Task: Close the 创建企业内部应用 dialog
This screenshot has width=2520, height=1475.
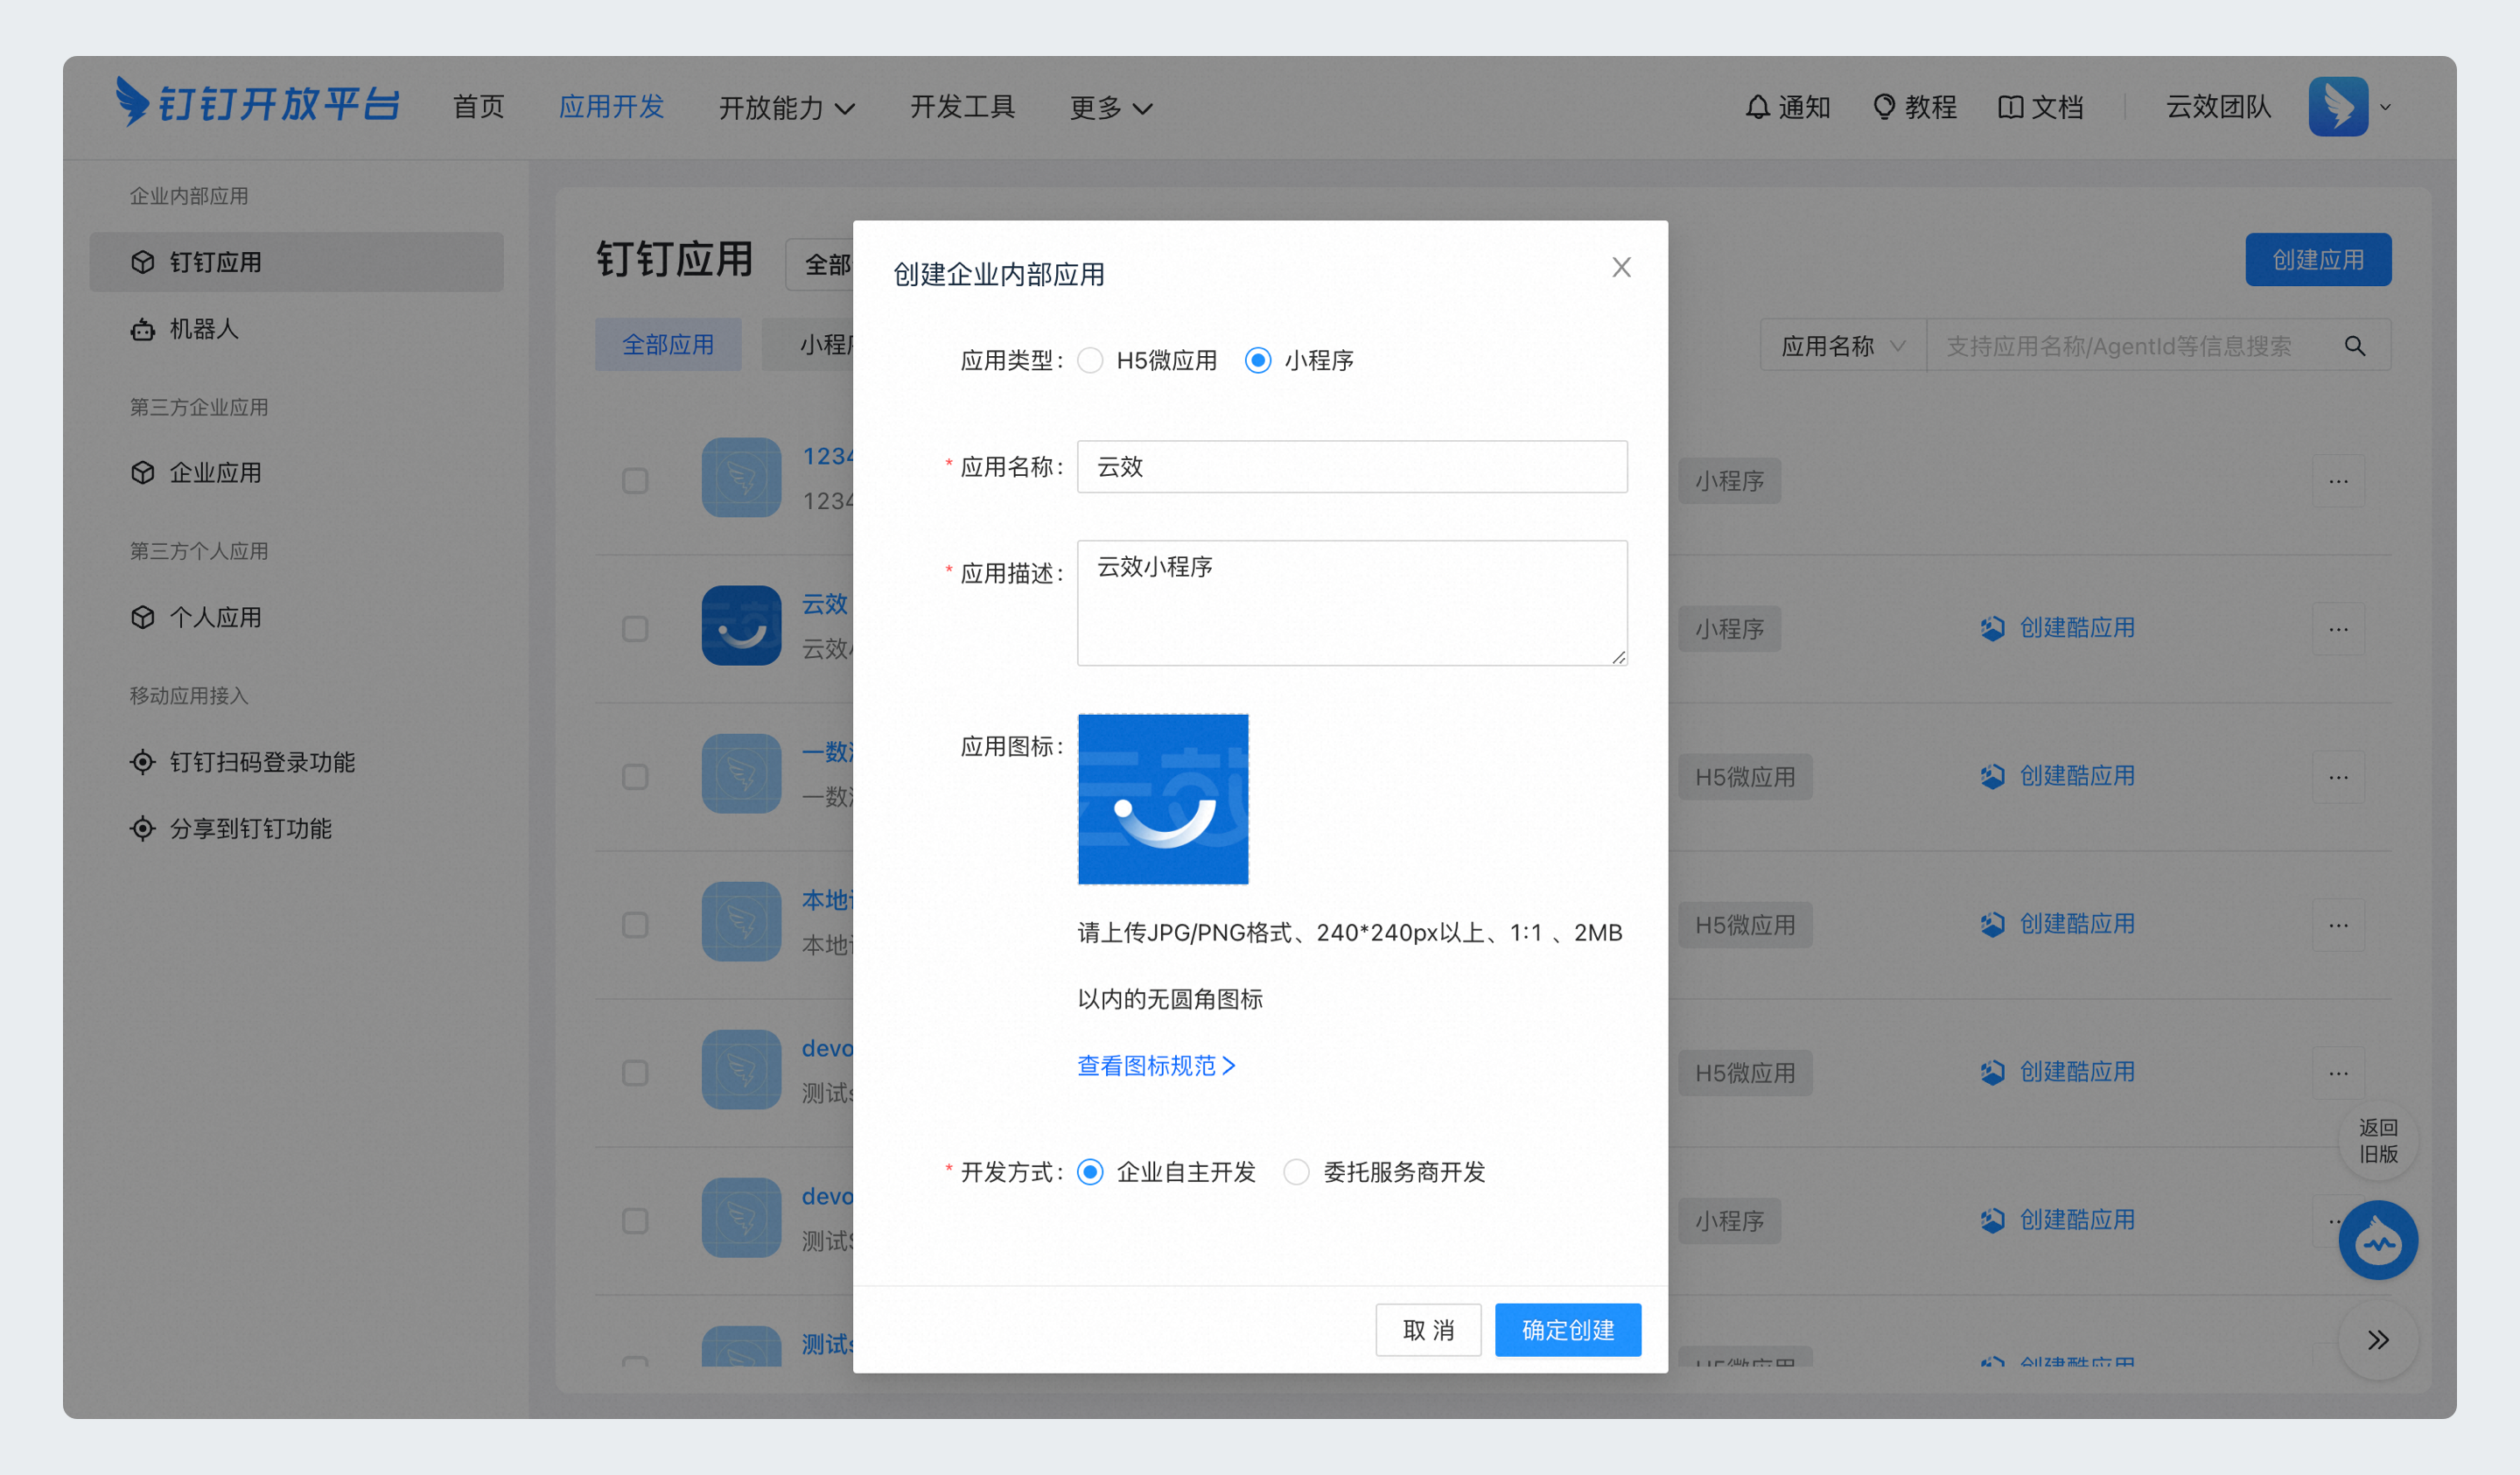Action: (x=1621, y=267)
